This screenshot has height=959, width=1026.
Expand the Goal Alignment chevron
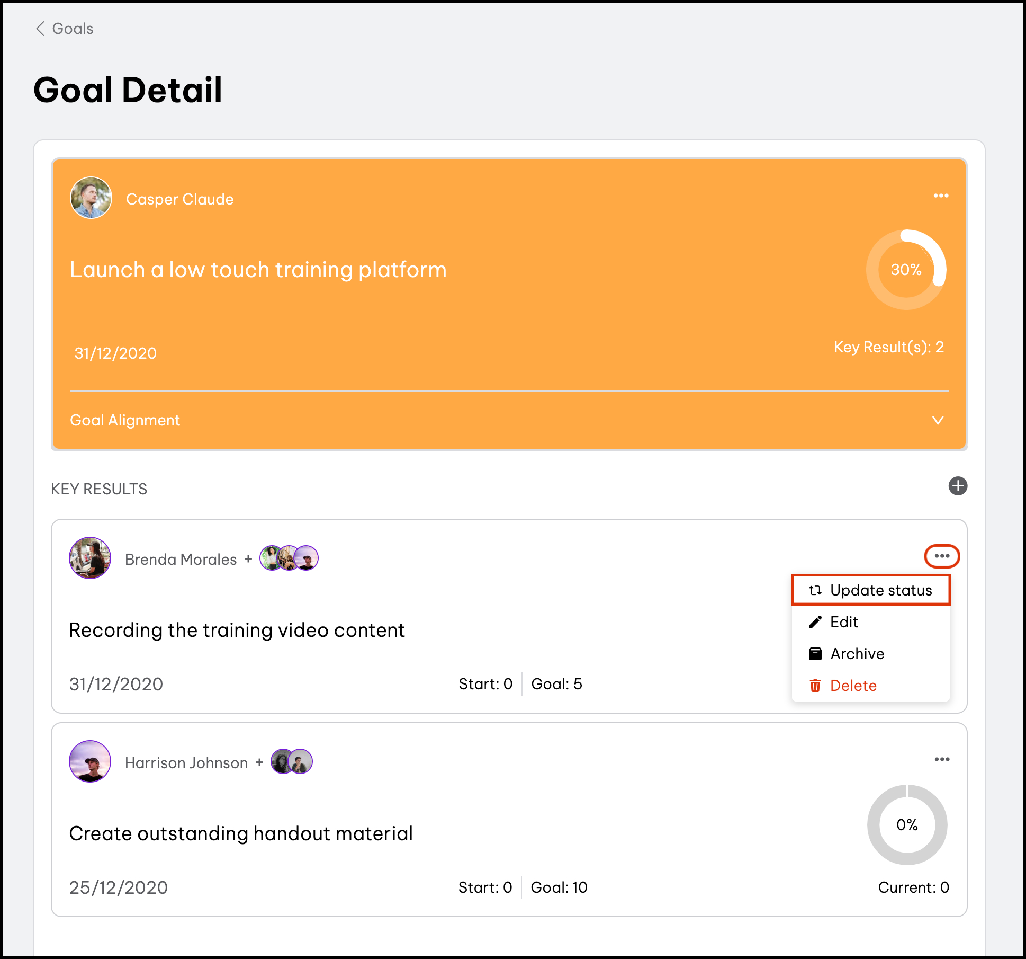click(938, 420)
